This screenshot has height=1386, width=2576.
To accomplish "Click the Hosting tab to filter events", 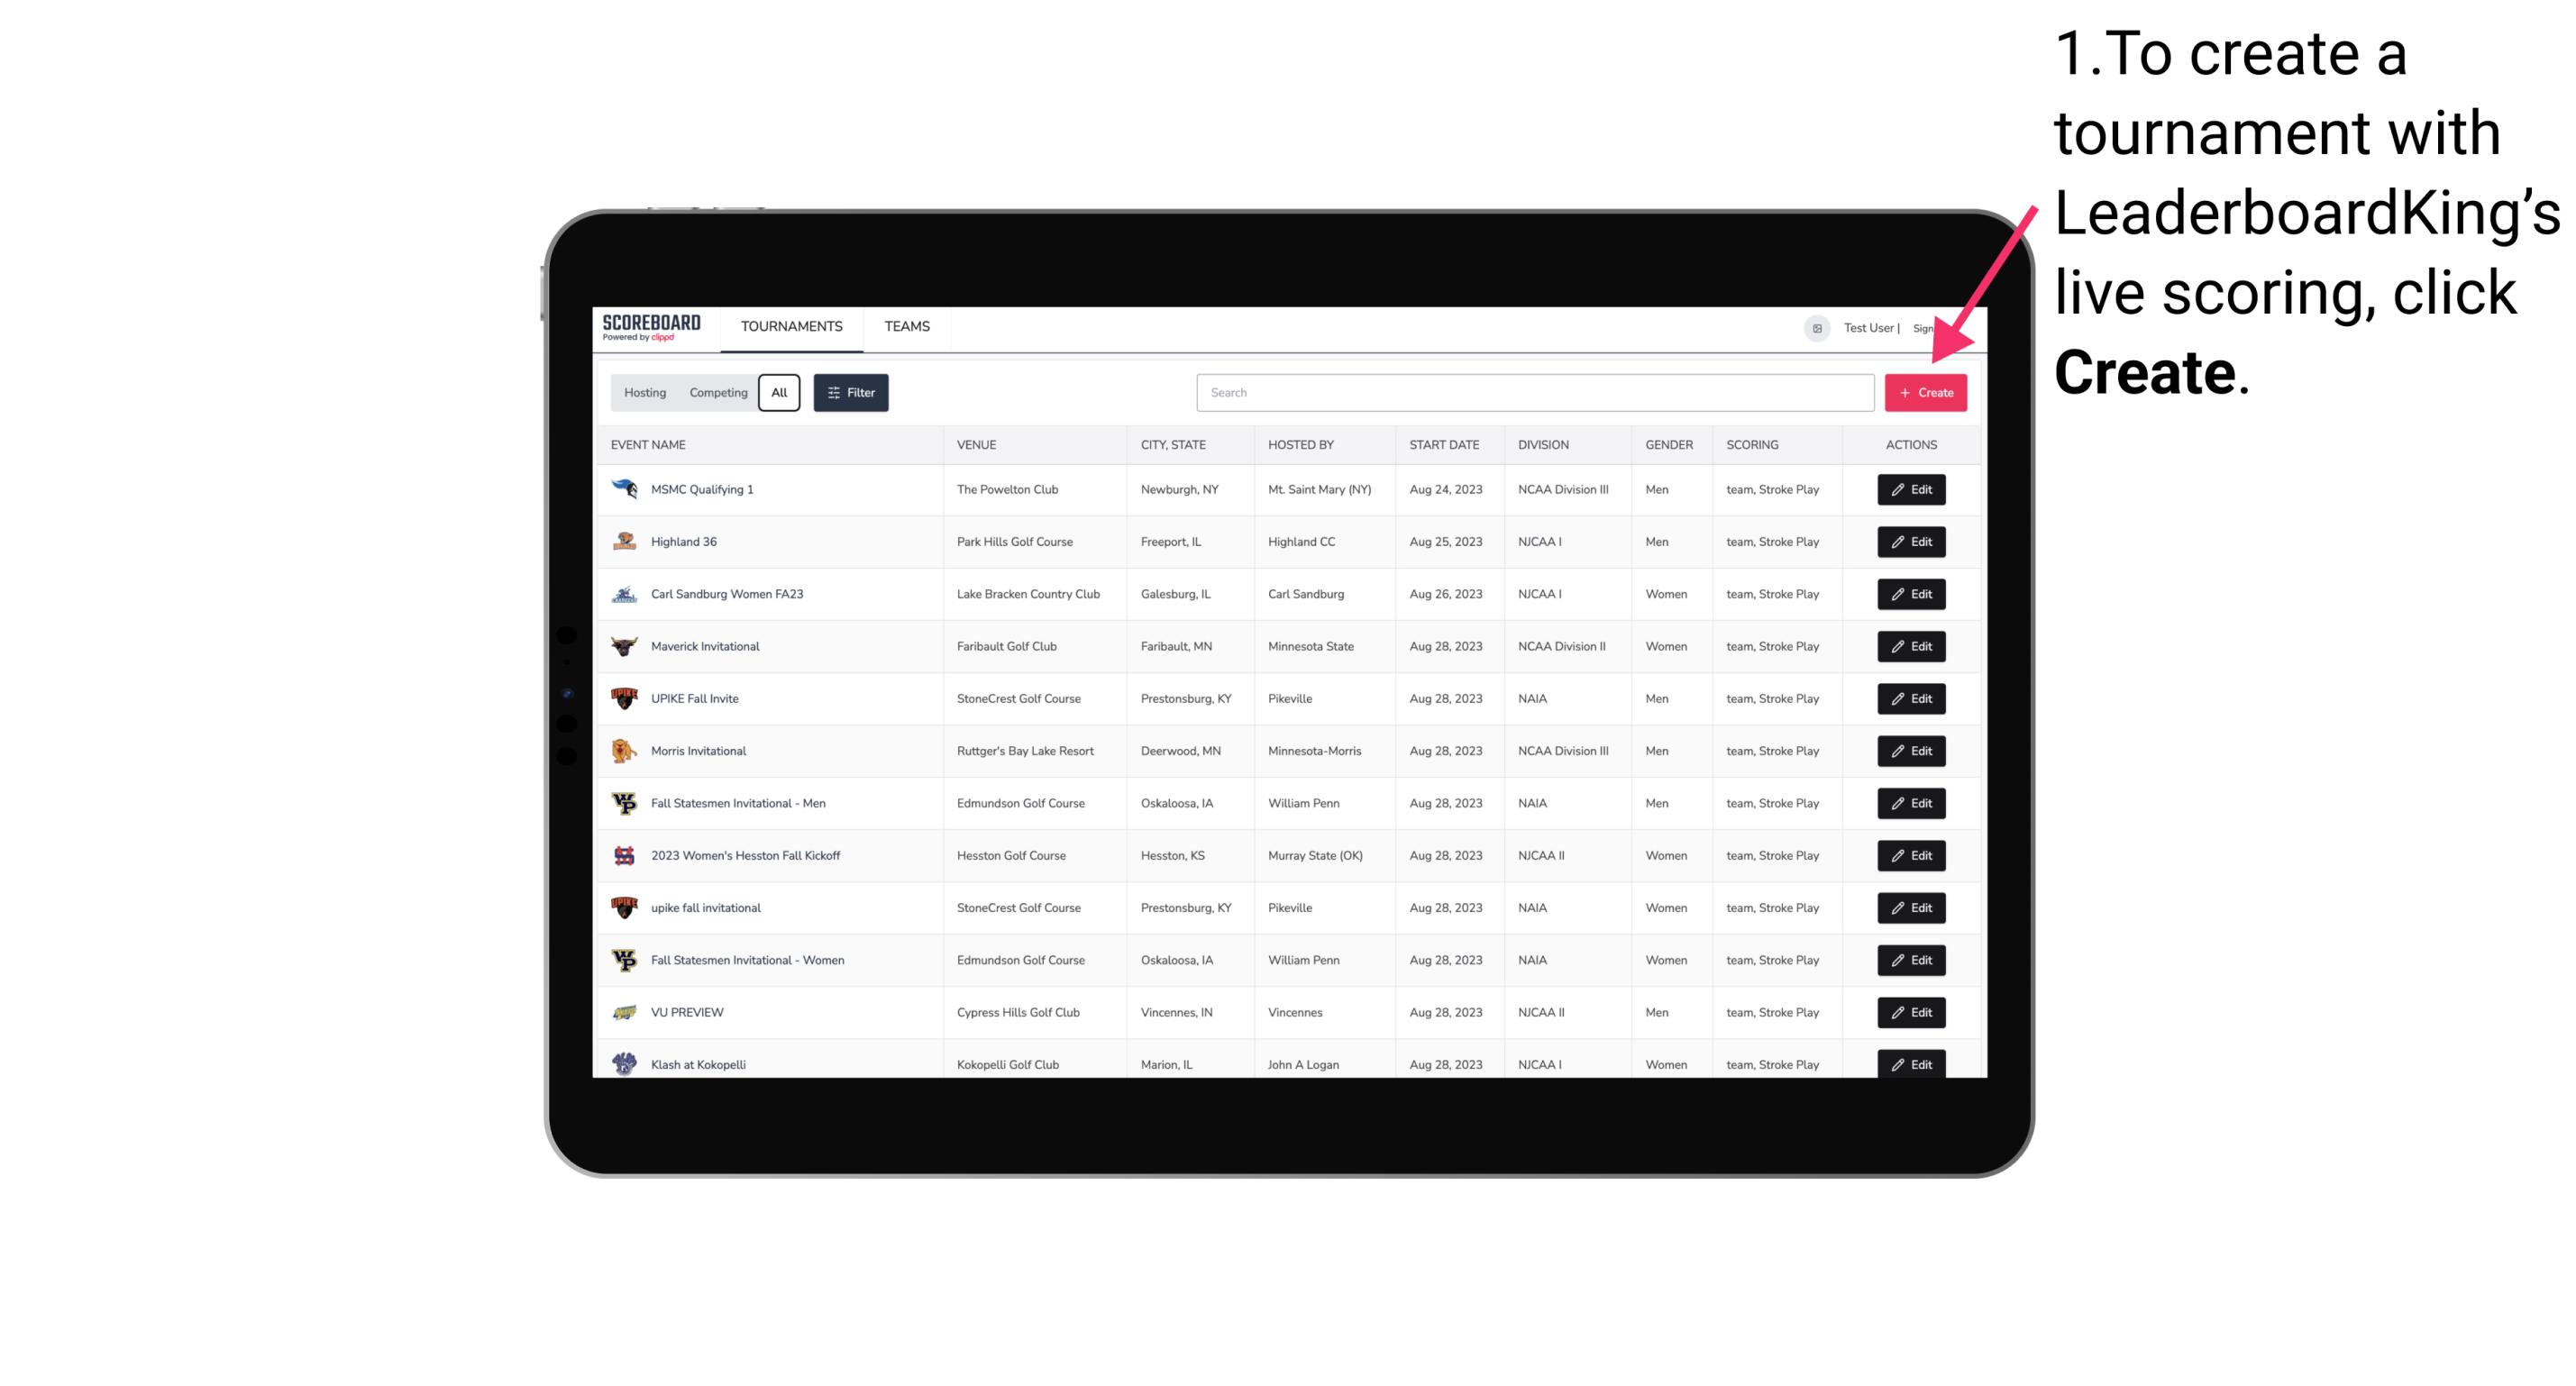I will 645,393.
